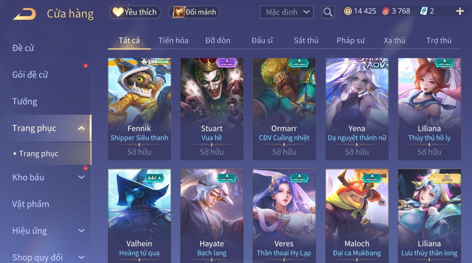Open search with the magnifier icon
This screenshot has height=263, width=472.
328,12
